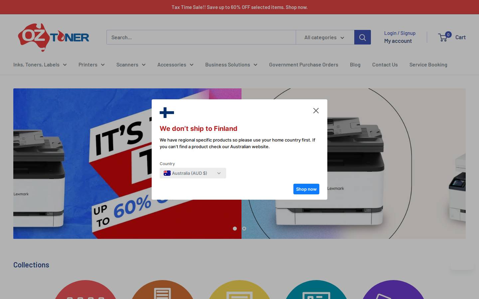This screenshot has height=299, width=479.
Task: Click the Login / Signup link
Action: pyautogui.click(x=400, y=33)
